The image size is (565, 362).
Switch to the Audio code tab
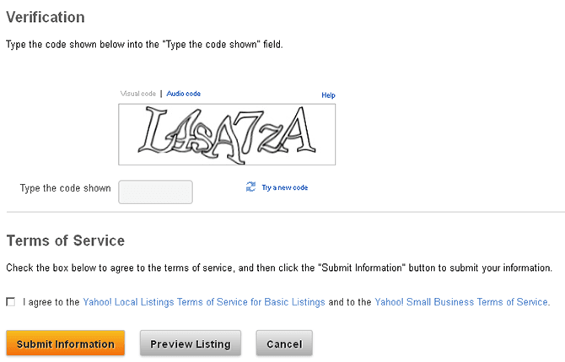(183, 94)
